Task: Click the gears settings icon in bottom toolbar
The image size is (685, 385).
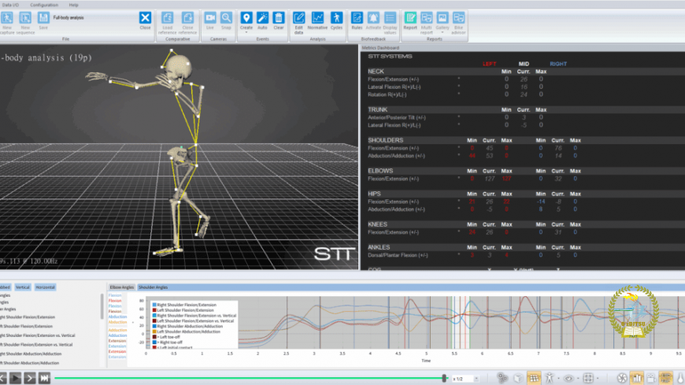Action: pos(502,378)
